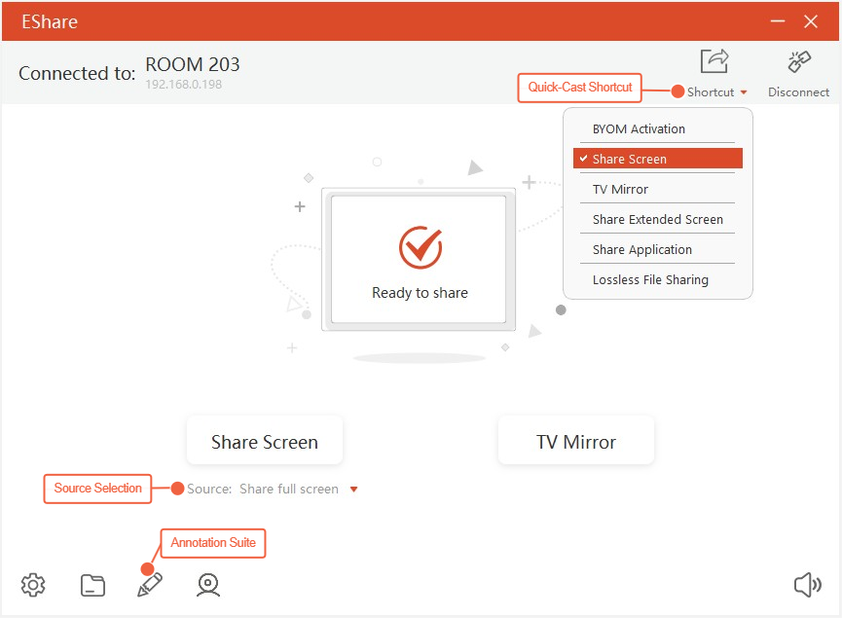Select the checked Share Screen menu option

[x=658, y=159]
